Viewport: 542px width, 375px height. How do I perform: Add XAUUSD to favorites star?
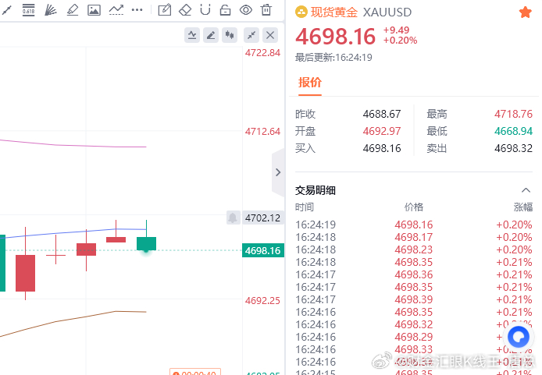pyautogui.click(x=525, y=12)
